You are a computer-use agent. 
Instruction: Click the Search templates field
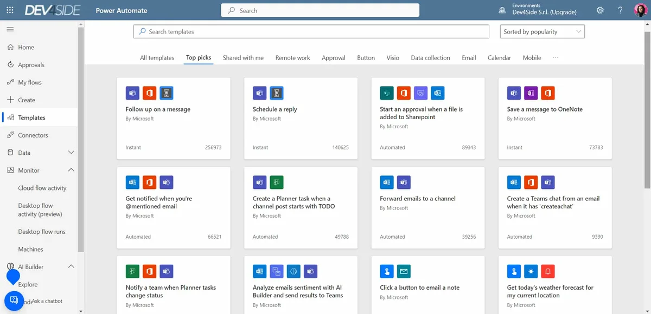311,32
